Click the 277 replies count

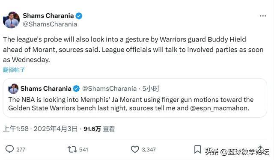[x=21, y=150]
